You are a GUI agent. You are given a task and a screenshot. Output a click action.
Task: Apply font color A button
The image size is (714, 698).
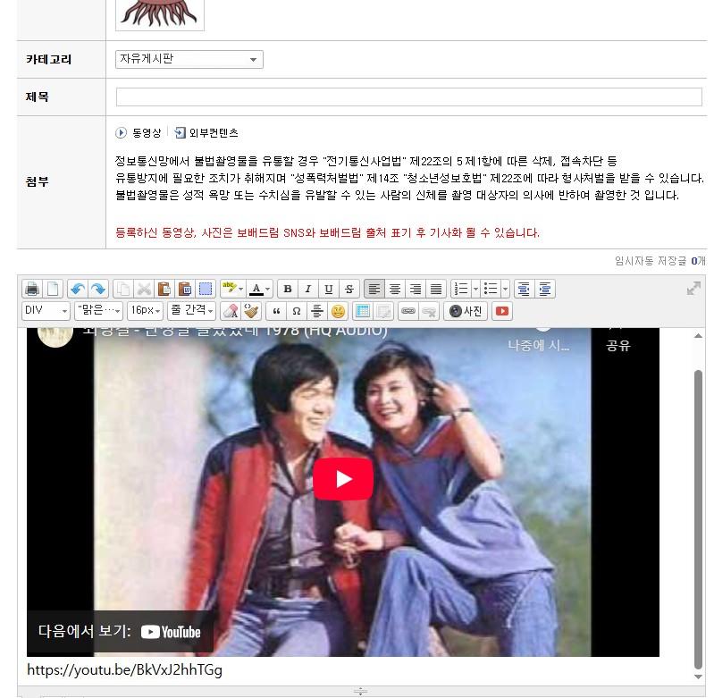[x=256, y=289]
